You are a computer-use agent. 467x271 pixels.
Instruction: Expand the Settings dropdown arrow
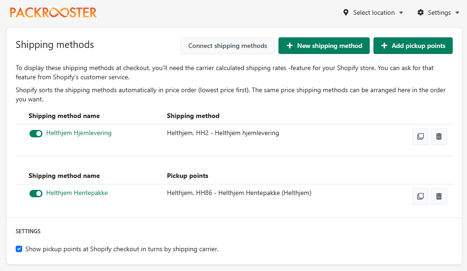pyautogui.click(x=457, y=12)
